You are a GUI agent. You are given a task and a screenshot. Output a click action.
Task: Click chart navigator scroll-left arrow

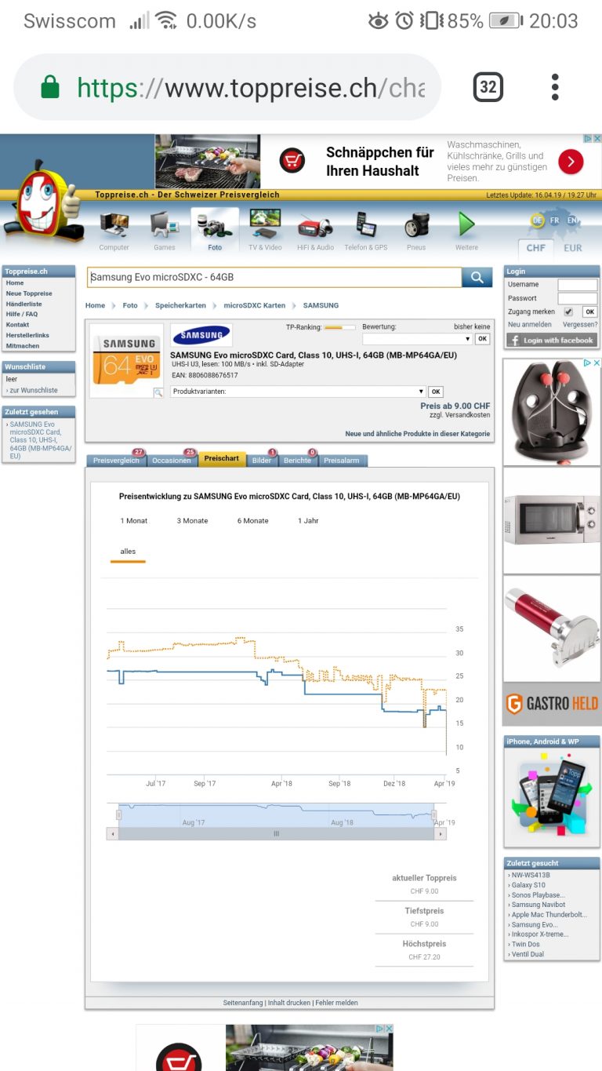pos(113,834)
